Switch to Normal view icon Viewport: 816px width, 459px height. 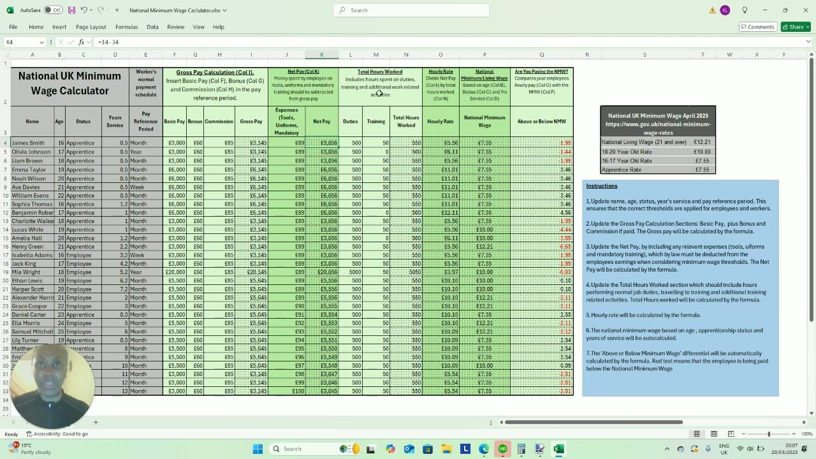pyautogui.click(x=697, y=434)
